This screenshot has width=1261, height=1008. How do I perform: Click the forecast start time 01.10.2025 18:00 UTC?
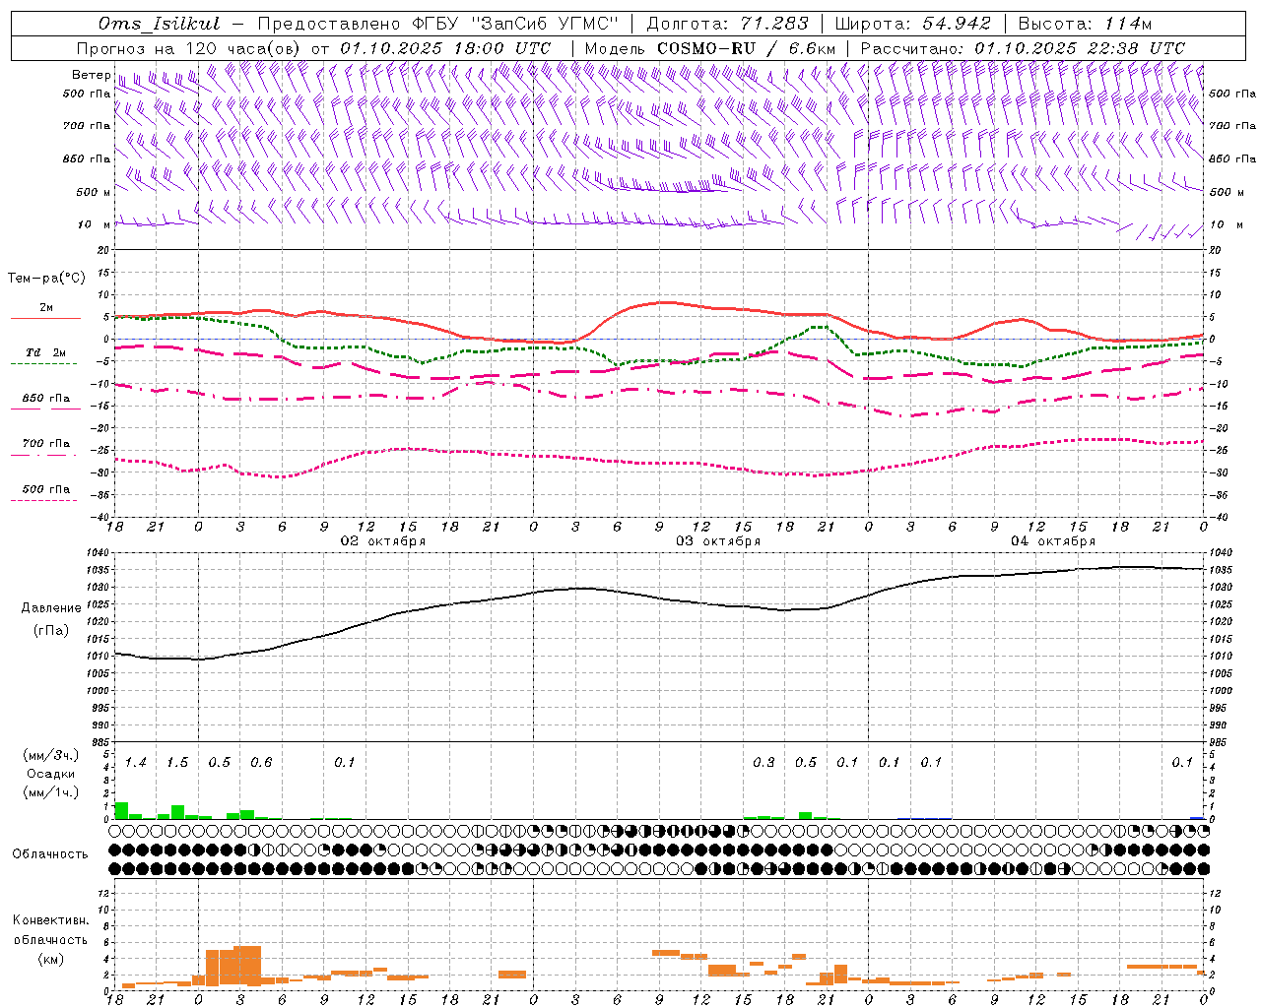[x=445, y=48]
